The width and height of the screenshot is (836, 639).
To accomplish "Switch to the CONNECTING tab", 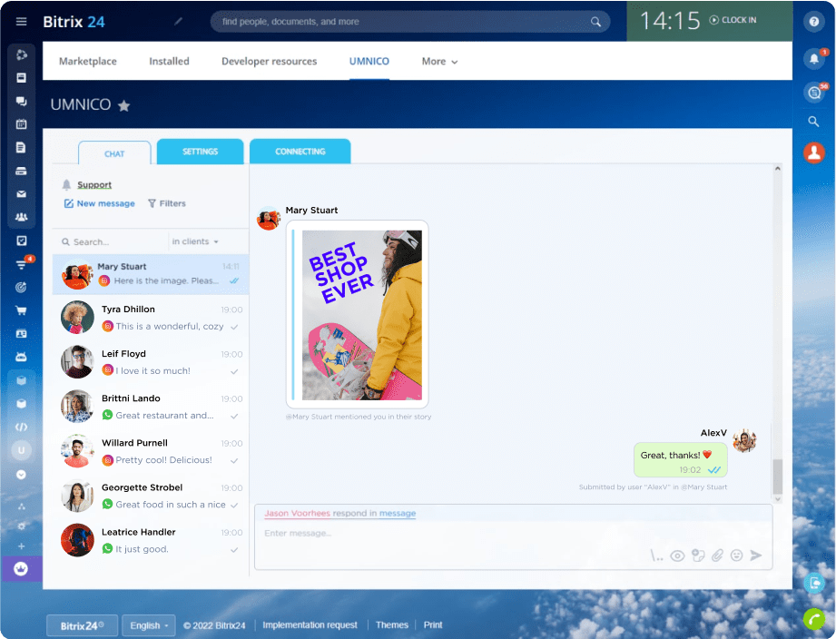I will pos(300,152).
